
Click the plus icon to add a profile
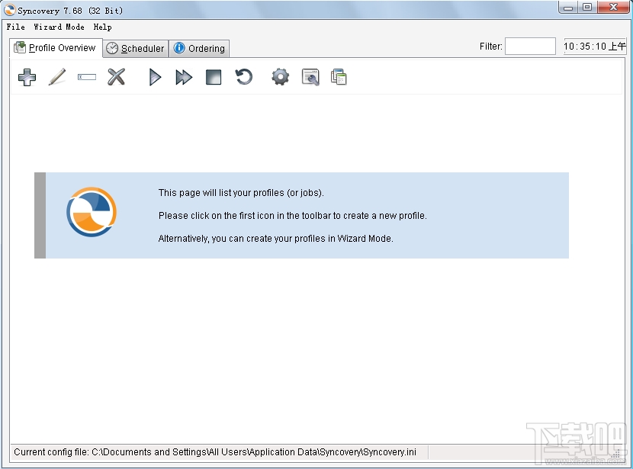click(x=27, y=77)
